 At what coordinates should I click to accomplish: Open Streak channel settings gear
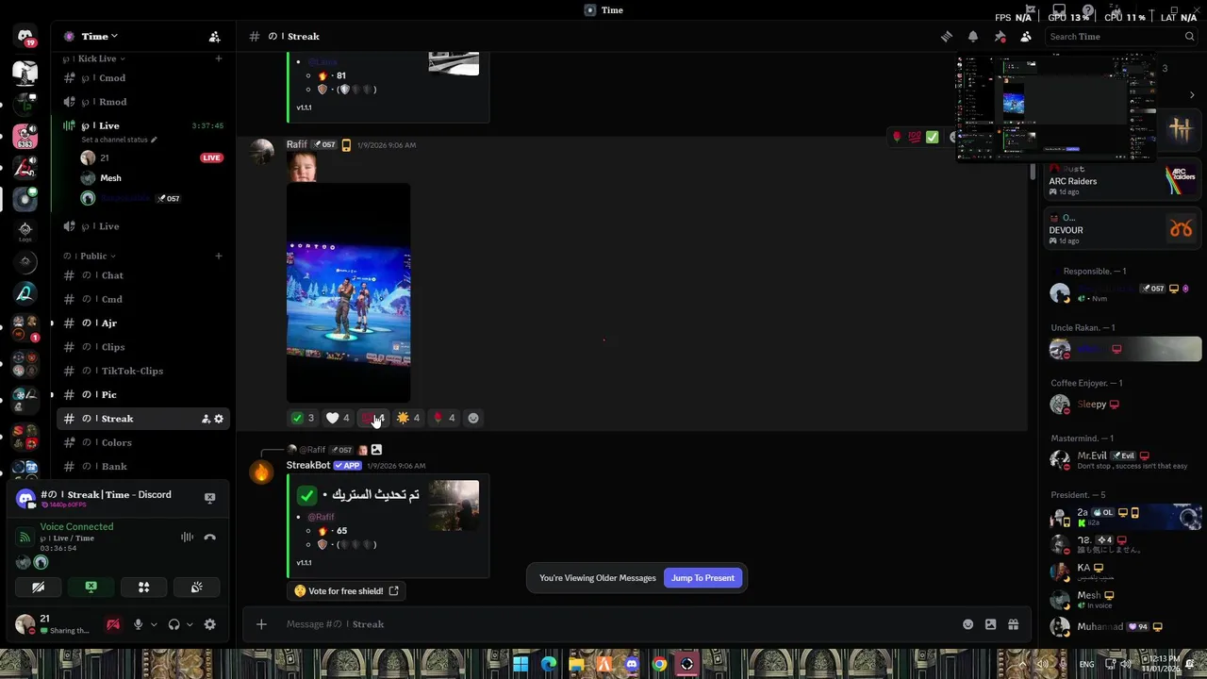pyautogui.click(x=219, y=419)
